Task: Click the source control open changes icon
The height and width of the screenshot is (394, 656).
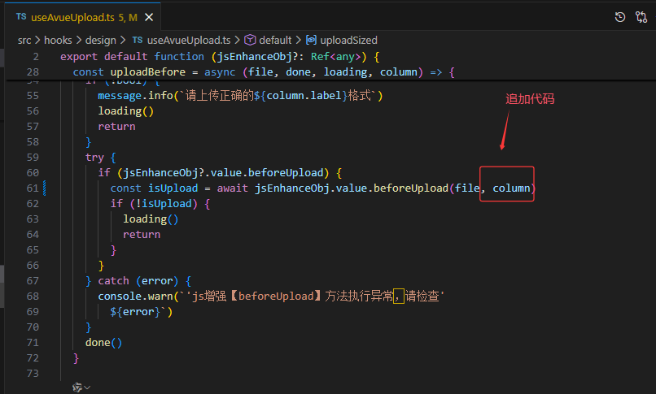Action: click(641, 16)
